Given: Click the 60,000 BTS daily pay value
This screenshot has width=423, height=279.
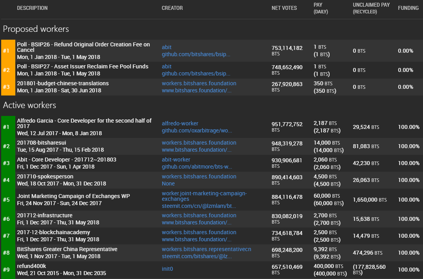Looking at the screenshot, I should click(327, 196).
